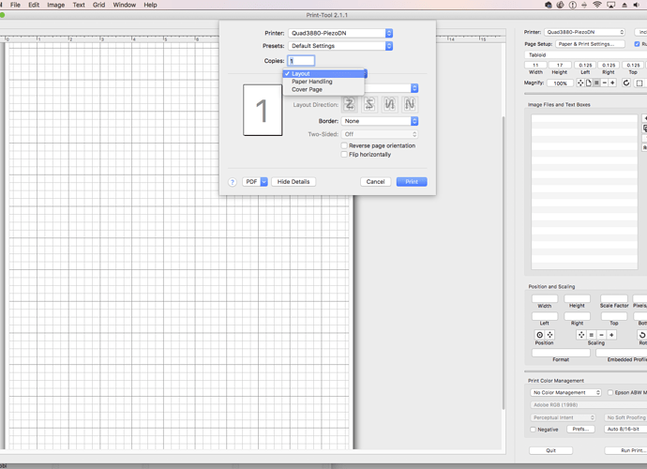Click the exclamation circle menu bar icon
The height and width of the screenshot is (469, 647).
coord(572,5)
